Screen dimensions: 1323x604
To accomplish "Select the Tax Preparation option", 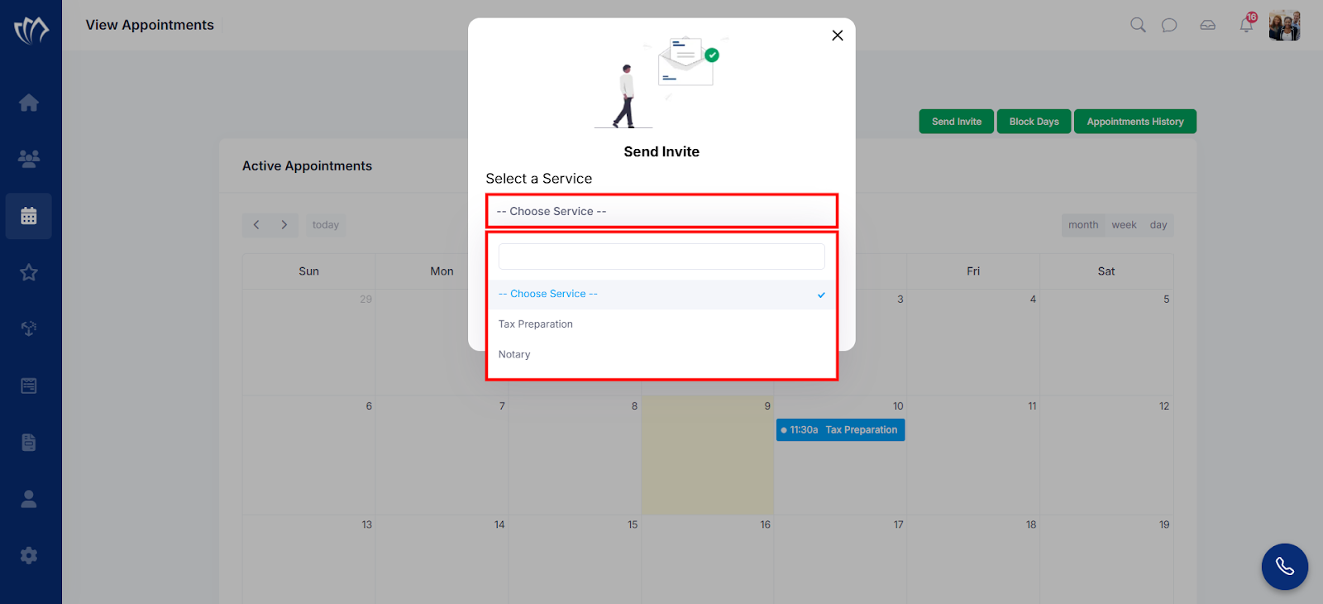I will click(x=661, y=324).
